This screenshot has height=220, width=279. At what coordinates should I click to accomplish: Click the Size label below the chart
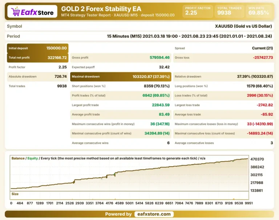tap(15, 194)
